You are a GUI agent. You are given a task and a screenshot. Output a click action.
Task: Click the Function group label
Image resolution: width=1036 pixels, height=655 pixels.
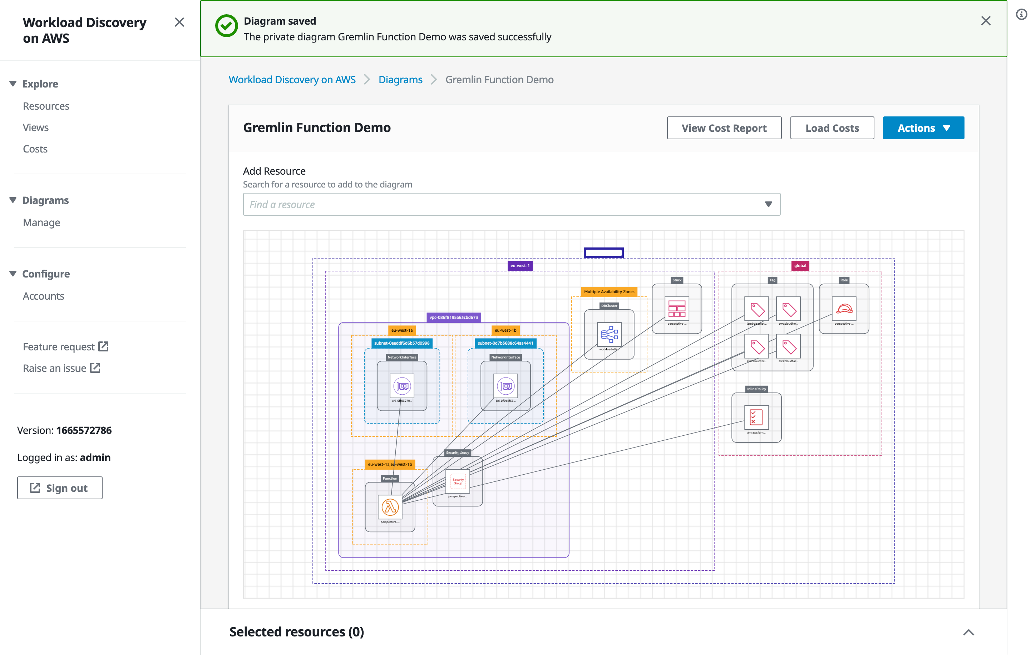pyautogui.click(x=390, y=478)
